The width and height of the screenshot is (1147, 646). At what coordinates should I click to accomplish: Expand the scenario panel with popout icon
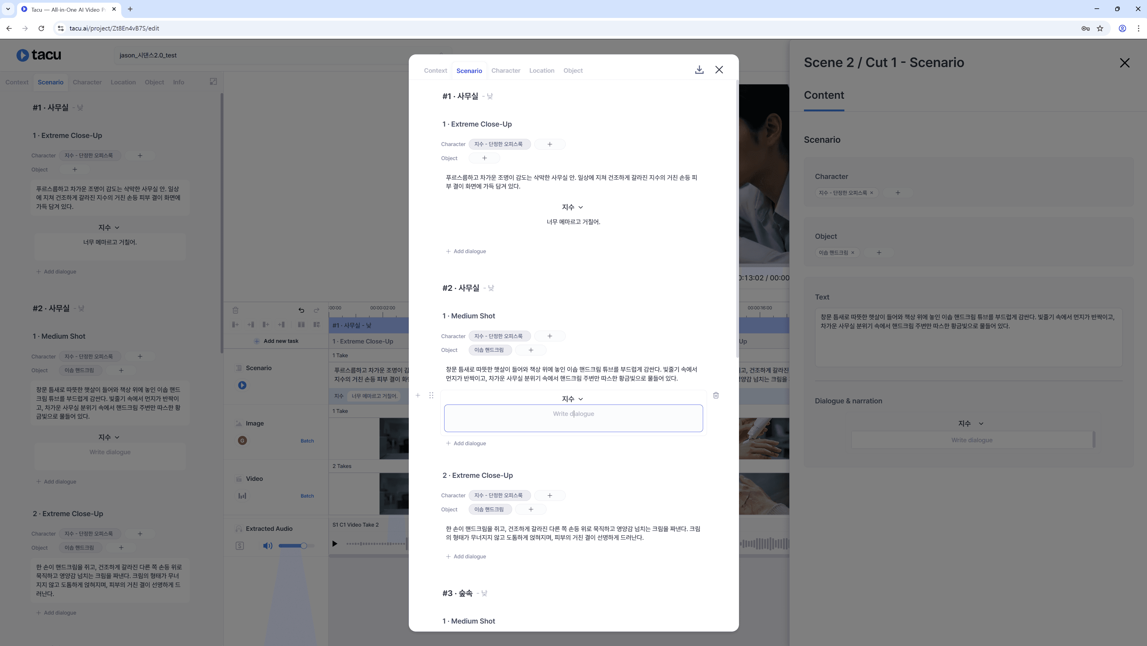[x=213, y=81]
